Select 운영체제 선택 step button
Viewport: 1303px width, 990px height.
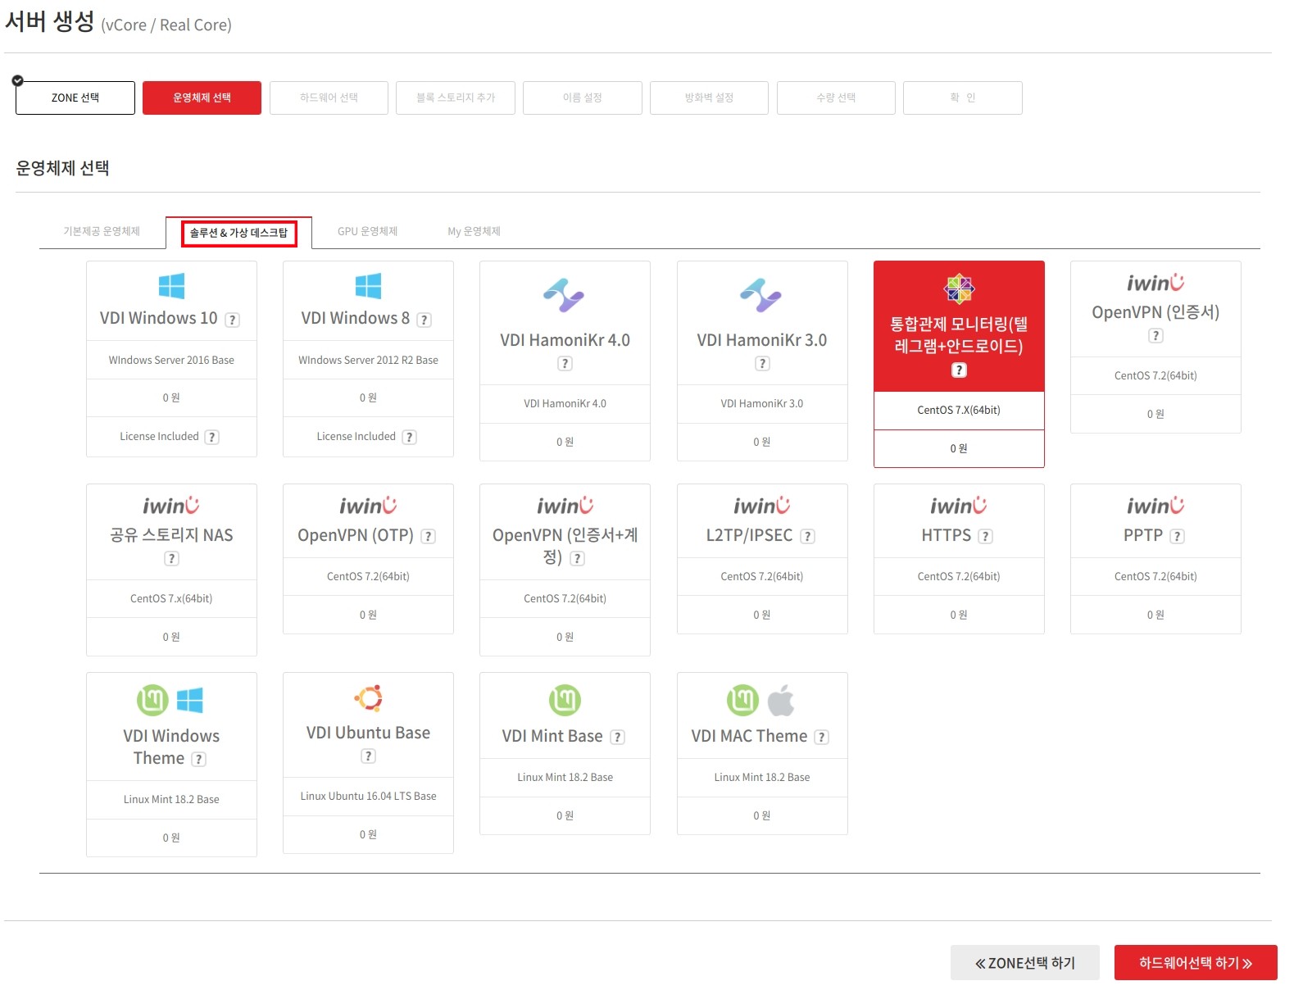202,98
